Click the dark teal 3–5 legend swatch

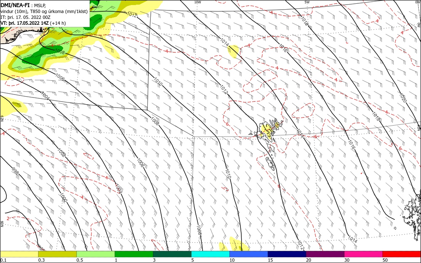[172, 254]
